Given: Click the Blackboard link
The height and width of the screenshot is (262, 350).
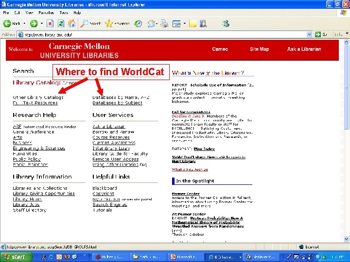Looking at the screenshot, I should [x=105, y=188].
